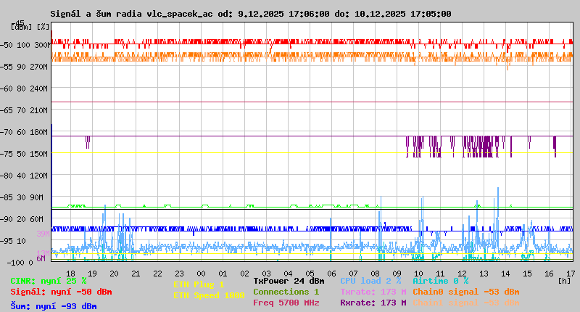Select the Airtime 0 % legend entry

click(x=440, y=281)
